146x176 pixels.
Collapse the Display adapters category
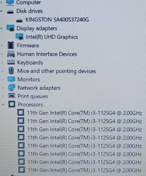2,28
